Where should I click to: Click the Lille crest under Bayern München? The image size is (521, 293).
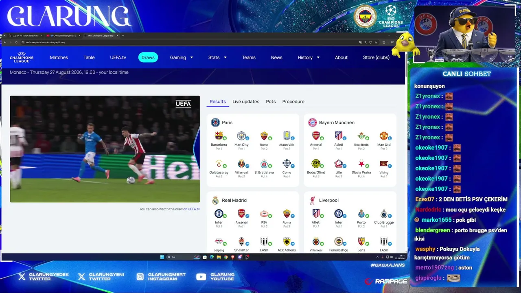(339, 164)
